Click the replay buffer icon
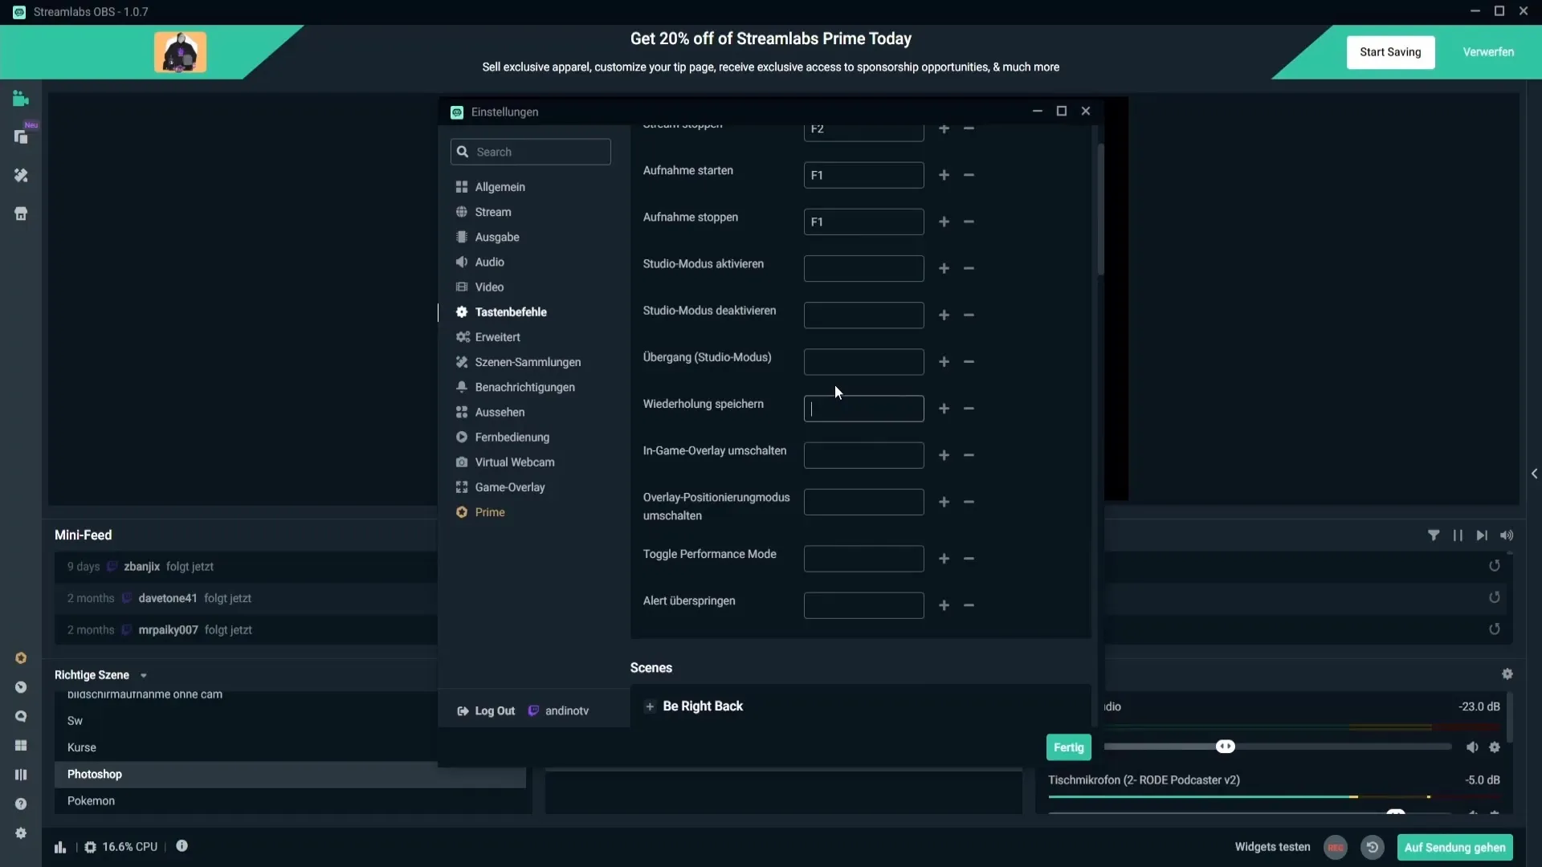The image size is (1542, 867). (x=1373, y=848)
